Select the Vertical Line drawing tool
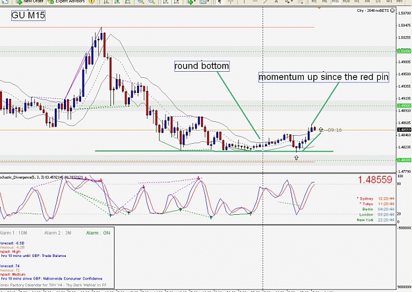 (x=244, y=1)
